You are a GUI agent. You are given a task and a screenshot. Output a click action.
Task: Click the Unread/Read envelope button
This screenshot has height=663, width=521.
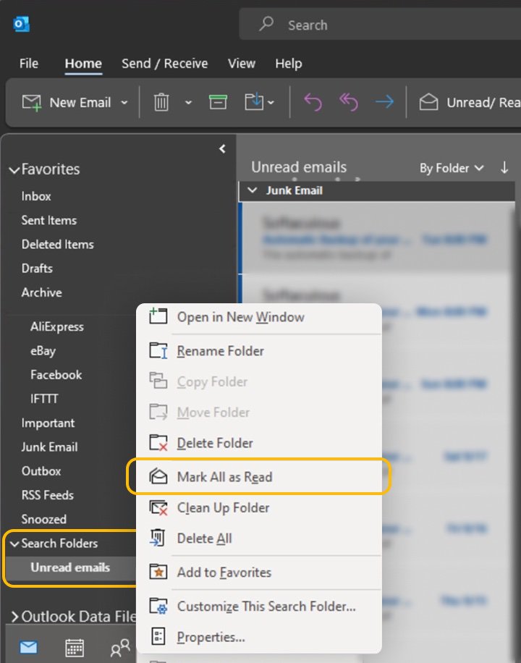point(470,102)
